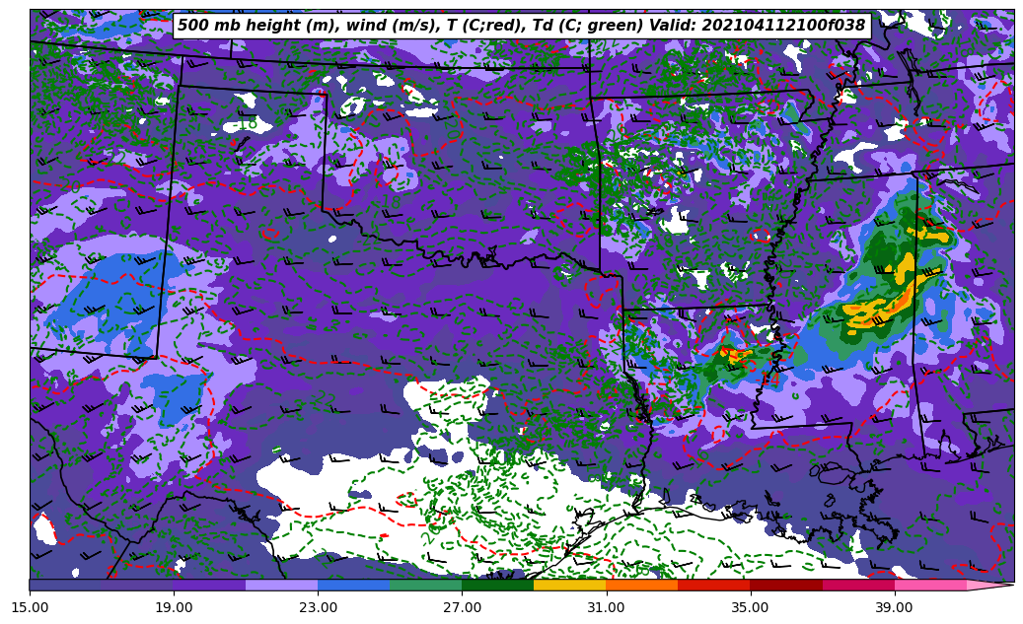Screen dimensions: 1023x624
Task: Click the hot pink colorbar segment
Action: [929, 585]
